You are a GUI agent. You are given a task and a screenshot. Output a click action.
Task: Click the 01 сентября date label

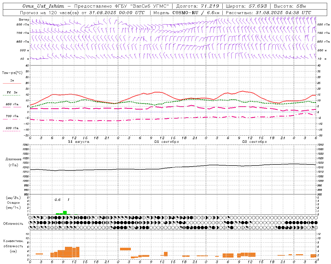pyautogui.click(x=167, y=142)
